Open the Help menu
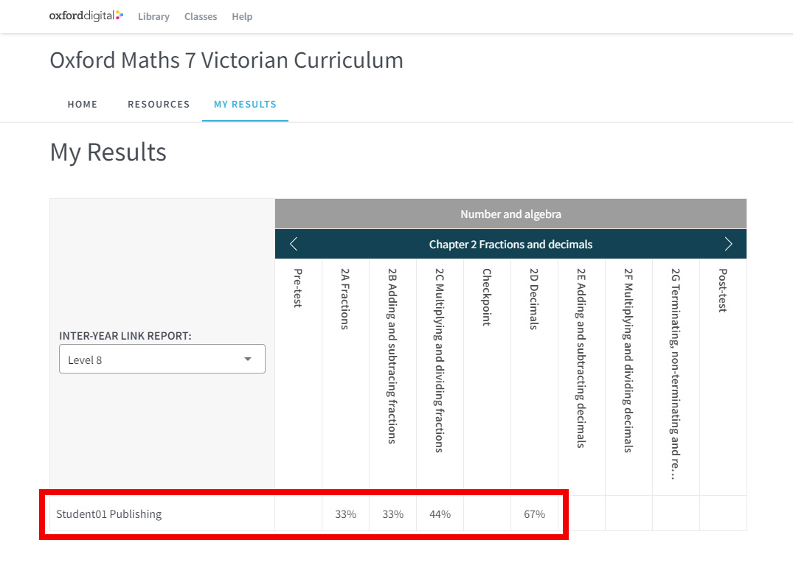 (x=242, y=16)
